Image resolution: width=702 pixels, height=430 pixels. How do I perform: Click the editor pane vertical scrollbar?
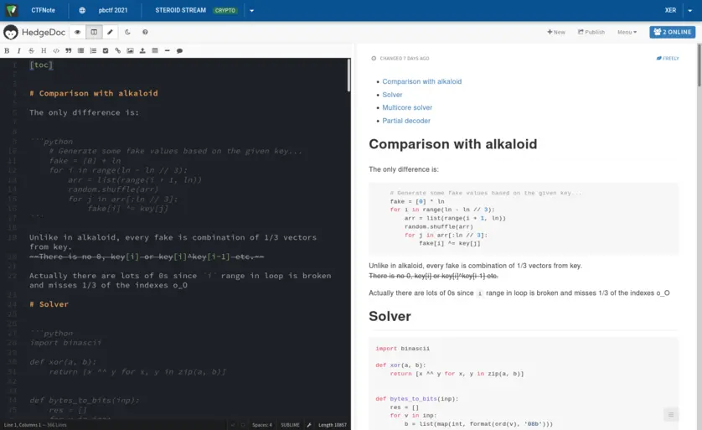tap(348, 75)
